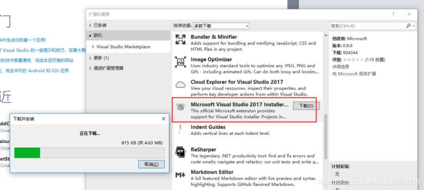424x190 pixels.
Task: Click the Image Optimizer extension icon
Action: (180, 62)
